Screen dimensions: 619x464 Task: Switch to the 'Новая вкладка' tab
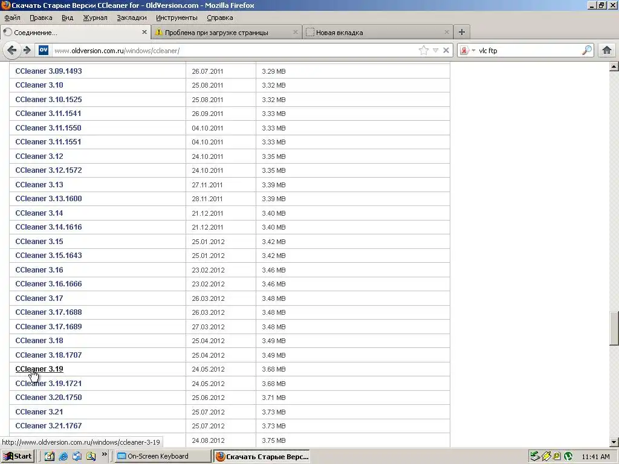click(x=378, y=33)
